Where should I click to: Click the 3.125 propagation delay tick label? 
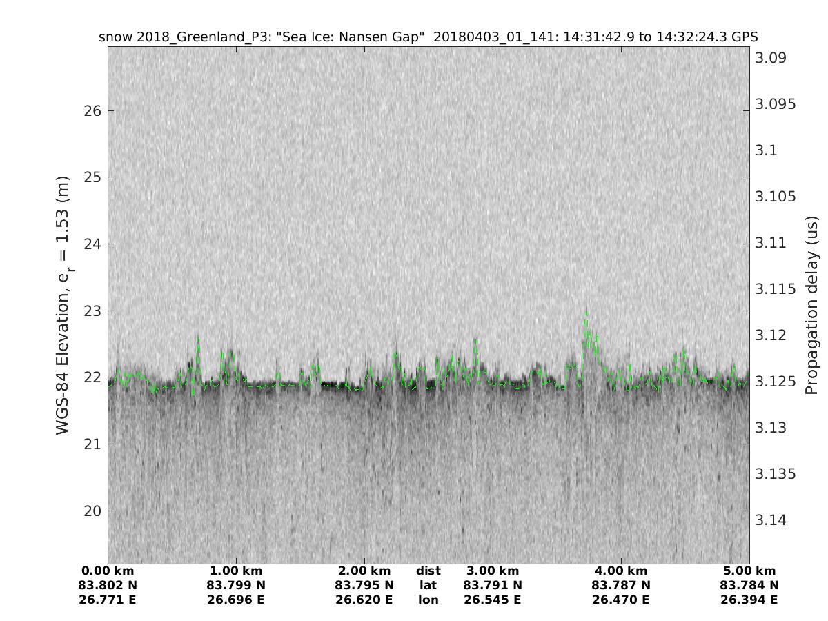coord(774,382)
